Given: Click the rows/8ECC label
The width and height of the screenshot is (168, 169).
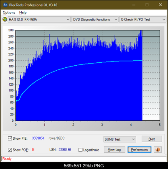Looking at the screenshot, I should [x=56, y=138].
